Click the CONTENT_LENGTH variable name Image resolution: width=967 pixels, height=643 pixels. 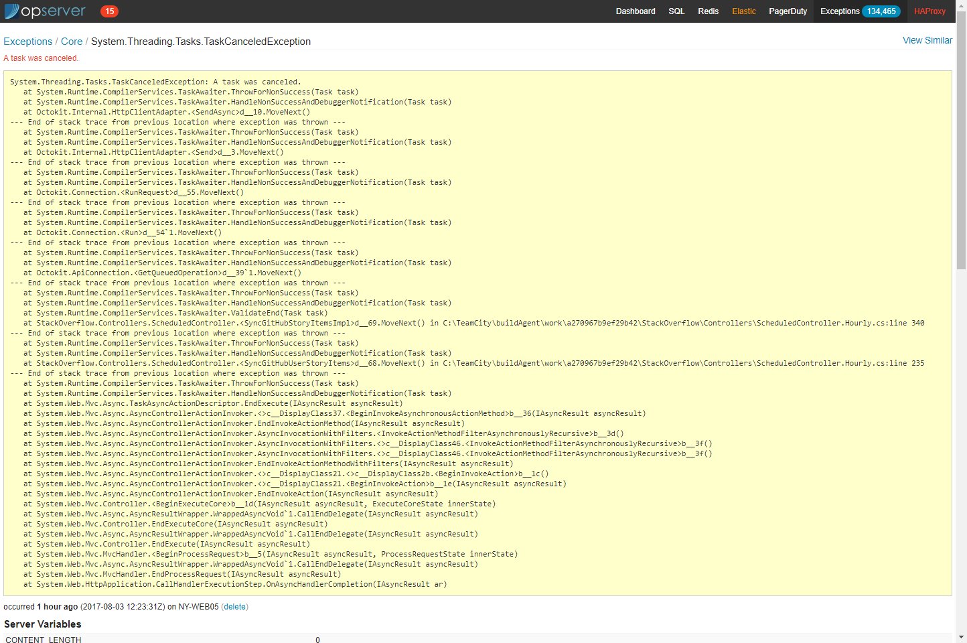44,640
